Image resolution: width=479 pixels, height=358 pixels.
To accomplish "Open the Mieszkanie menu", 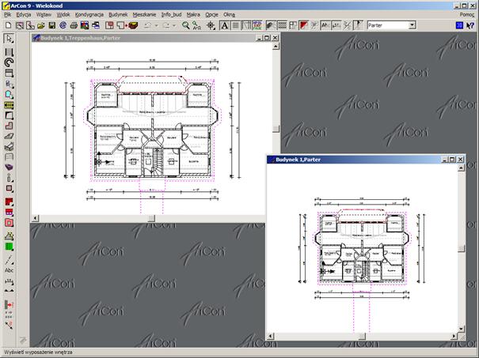I will coord(144,14).
